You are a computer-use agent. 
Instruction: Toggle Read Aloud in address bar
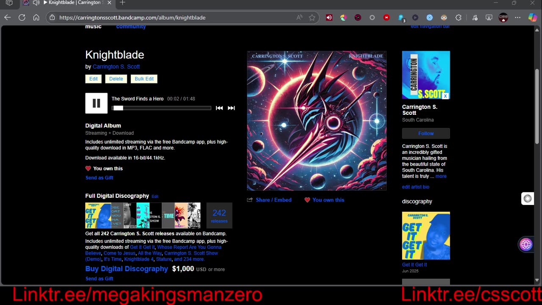(x=299, y=17)
